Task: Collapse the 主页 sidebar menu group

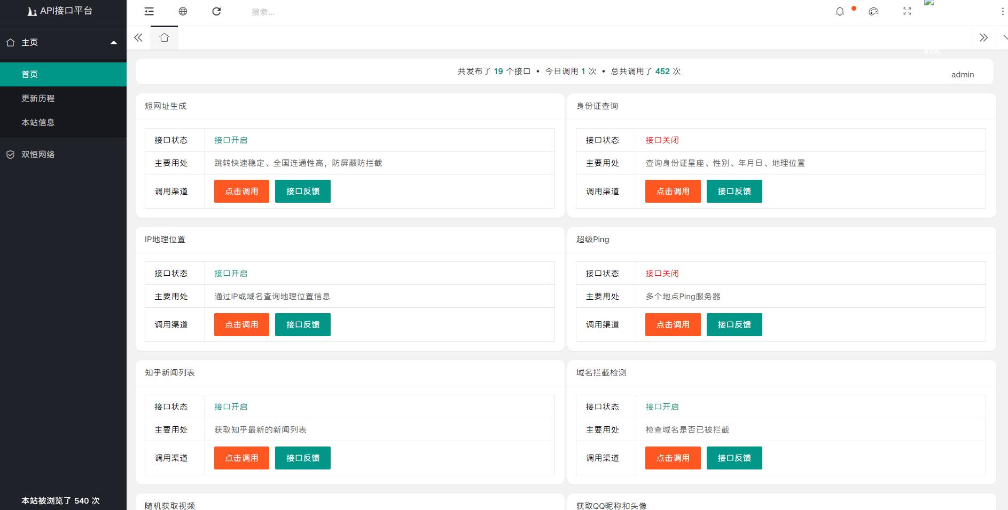Action: (63, 43)
